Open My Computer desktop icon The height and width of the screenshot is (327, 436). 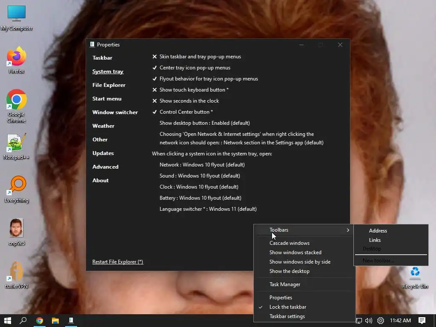coord(17,17)
